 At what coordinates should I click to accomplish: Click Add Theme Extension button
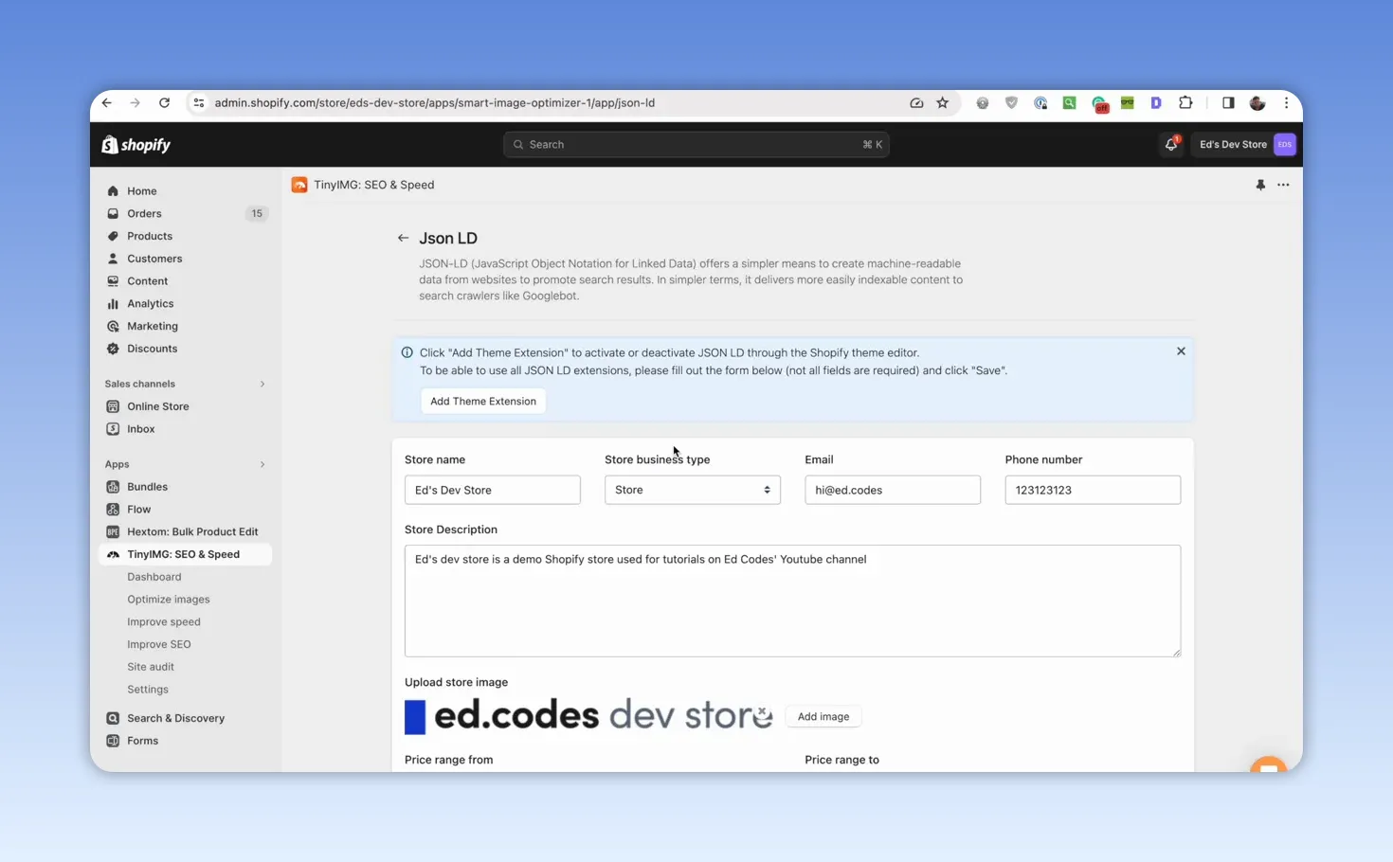[483, 401]
